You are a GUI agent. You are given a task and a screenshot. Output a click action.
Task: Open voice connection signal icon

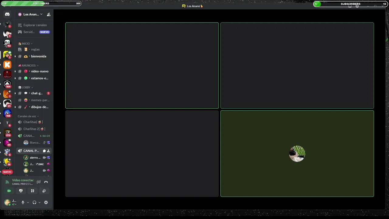point(7,182)
